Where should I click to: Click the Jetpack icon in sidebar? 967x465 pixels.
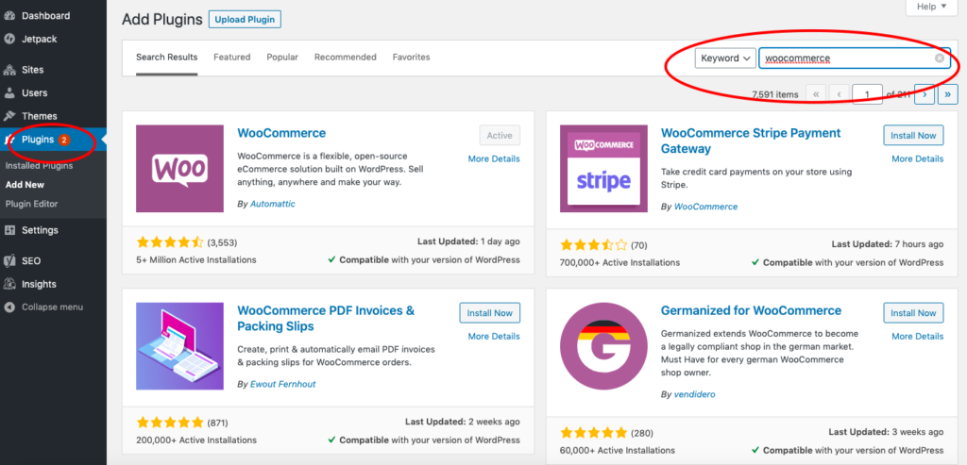tap(9, 39)
